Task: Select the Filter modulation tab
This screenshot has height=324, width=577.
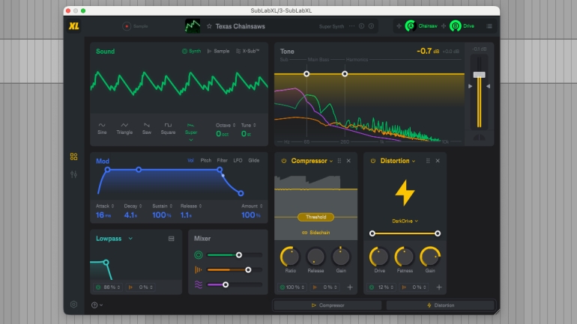Action: click(x=222, y=161)
